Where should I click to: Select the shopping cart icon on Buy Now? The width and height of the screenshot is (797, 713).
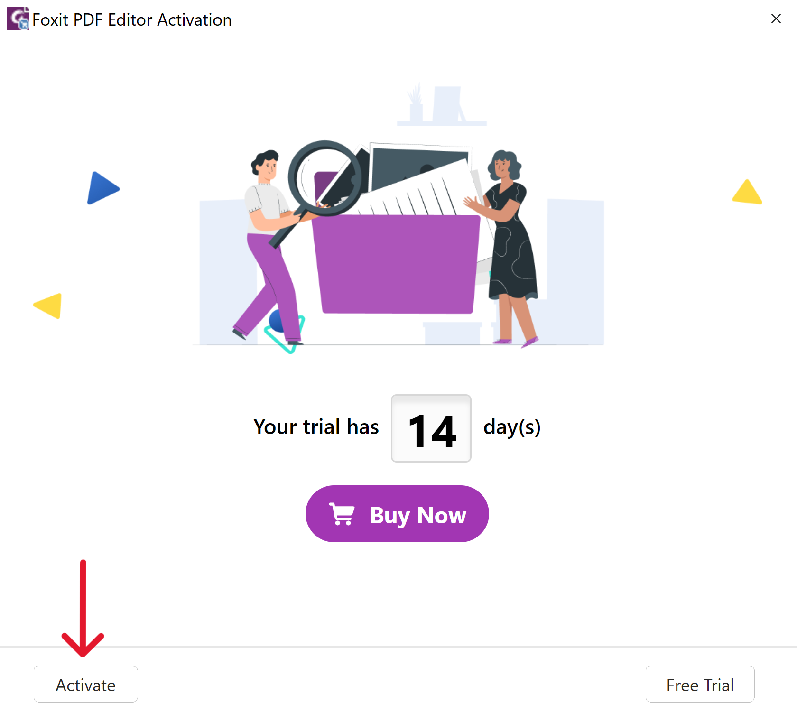(x=341, y=514)
